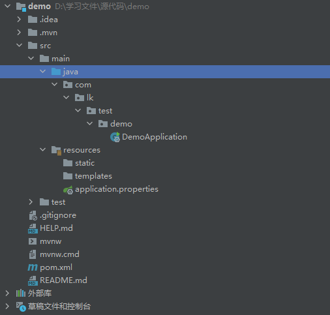Click the src folder icon
Screen dimensions: 330x315
[x=33, y=46]
